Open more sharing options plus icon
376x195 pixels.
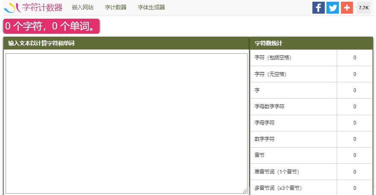[347, 8]
